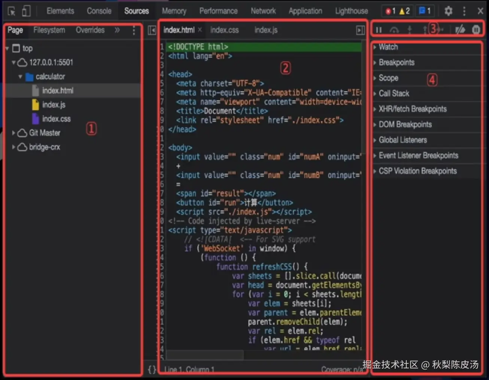Click Step into next function call
This screenshot has width=489, height=380.
tap(410, 30)
